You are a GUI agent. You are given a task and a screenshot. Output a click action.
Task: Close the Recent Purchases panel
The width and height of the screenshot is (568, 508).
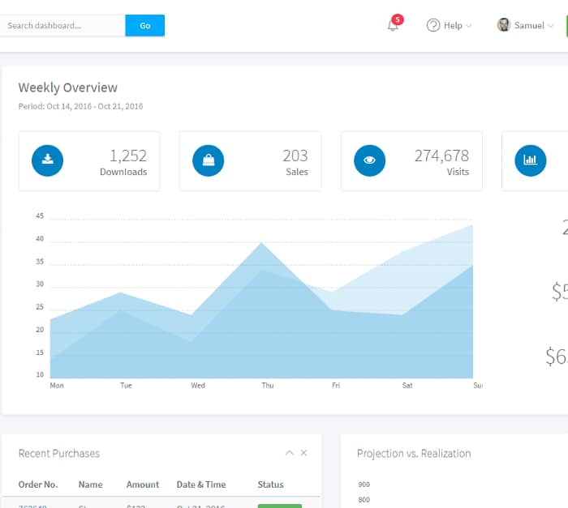pos(304,453)
